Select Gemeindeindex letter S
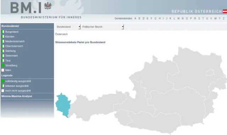The image size is (227, 135). click(x=199, y=18)
